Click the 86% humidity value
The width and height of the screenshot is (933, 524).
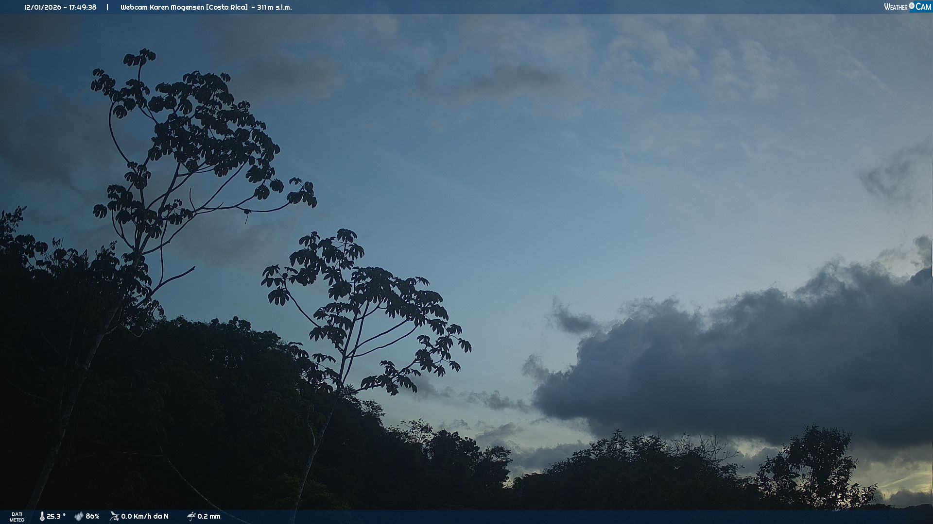coord(92,517)
